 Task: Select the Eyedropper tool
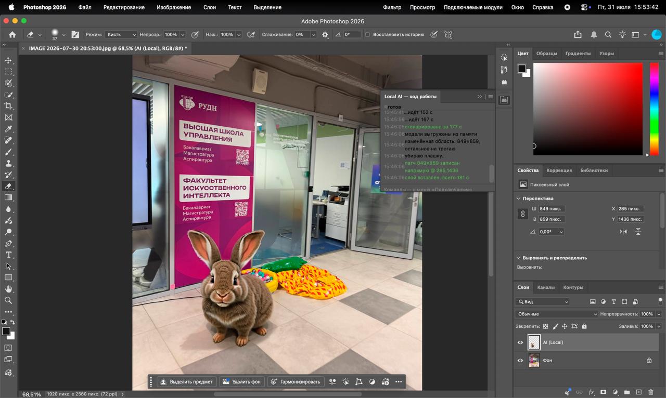(x=8, y=129)
